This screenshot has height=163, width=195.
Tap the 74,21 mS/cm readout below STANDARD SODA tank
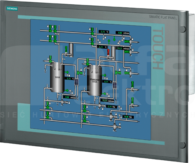tap(107, 101)
